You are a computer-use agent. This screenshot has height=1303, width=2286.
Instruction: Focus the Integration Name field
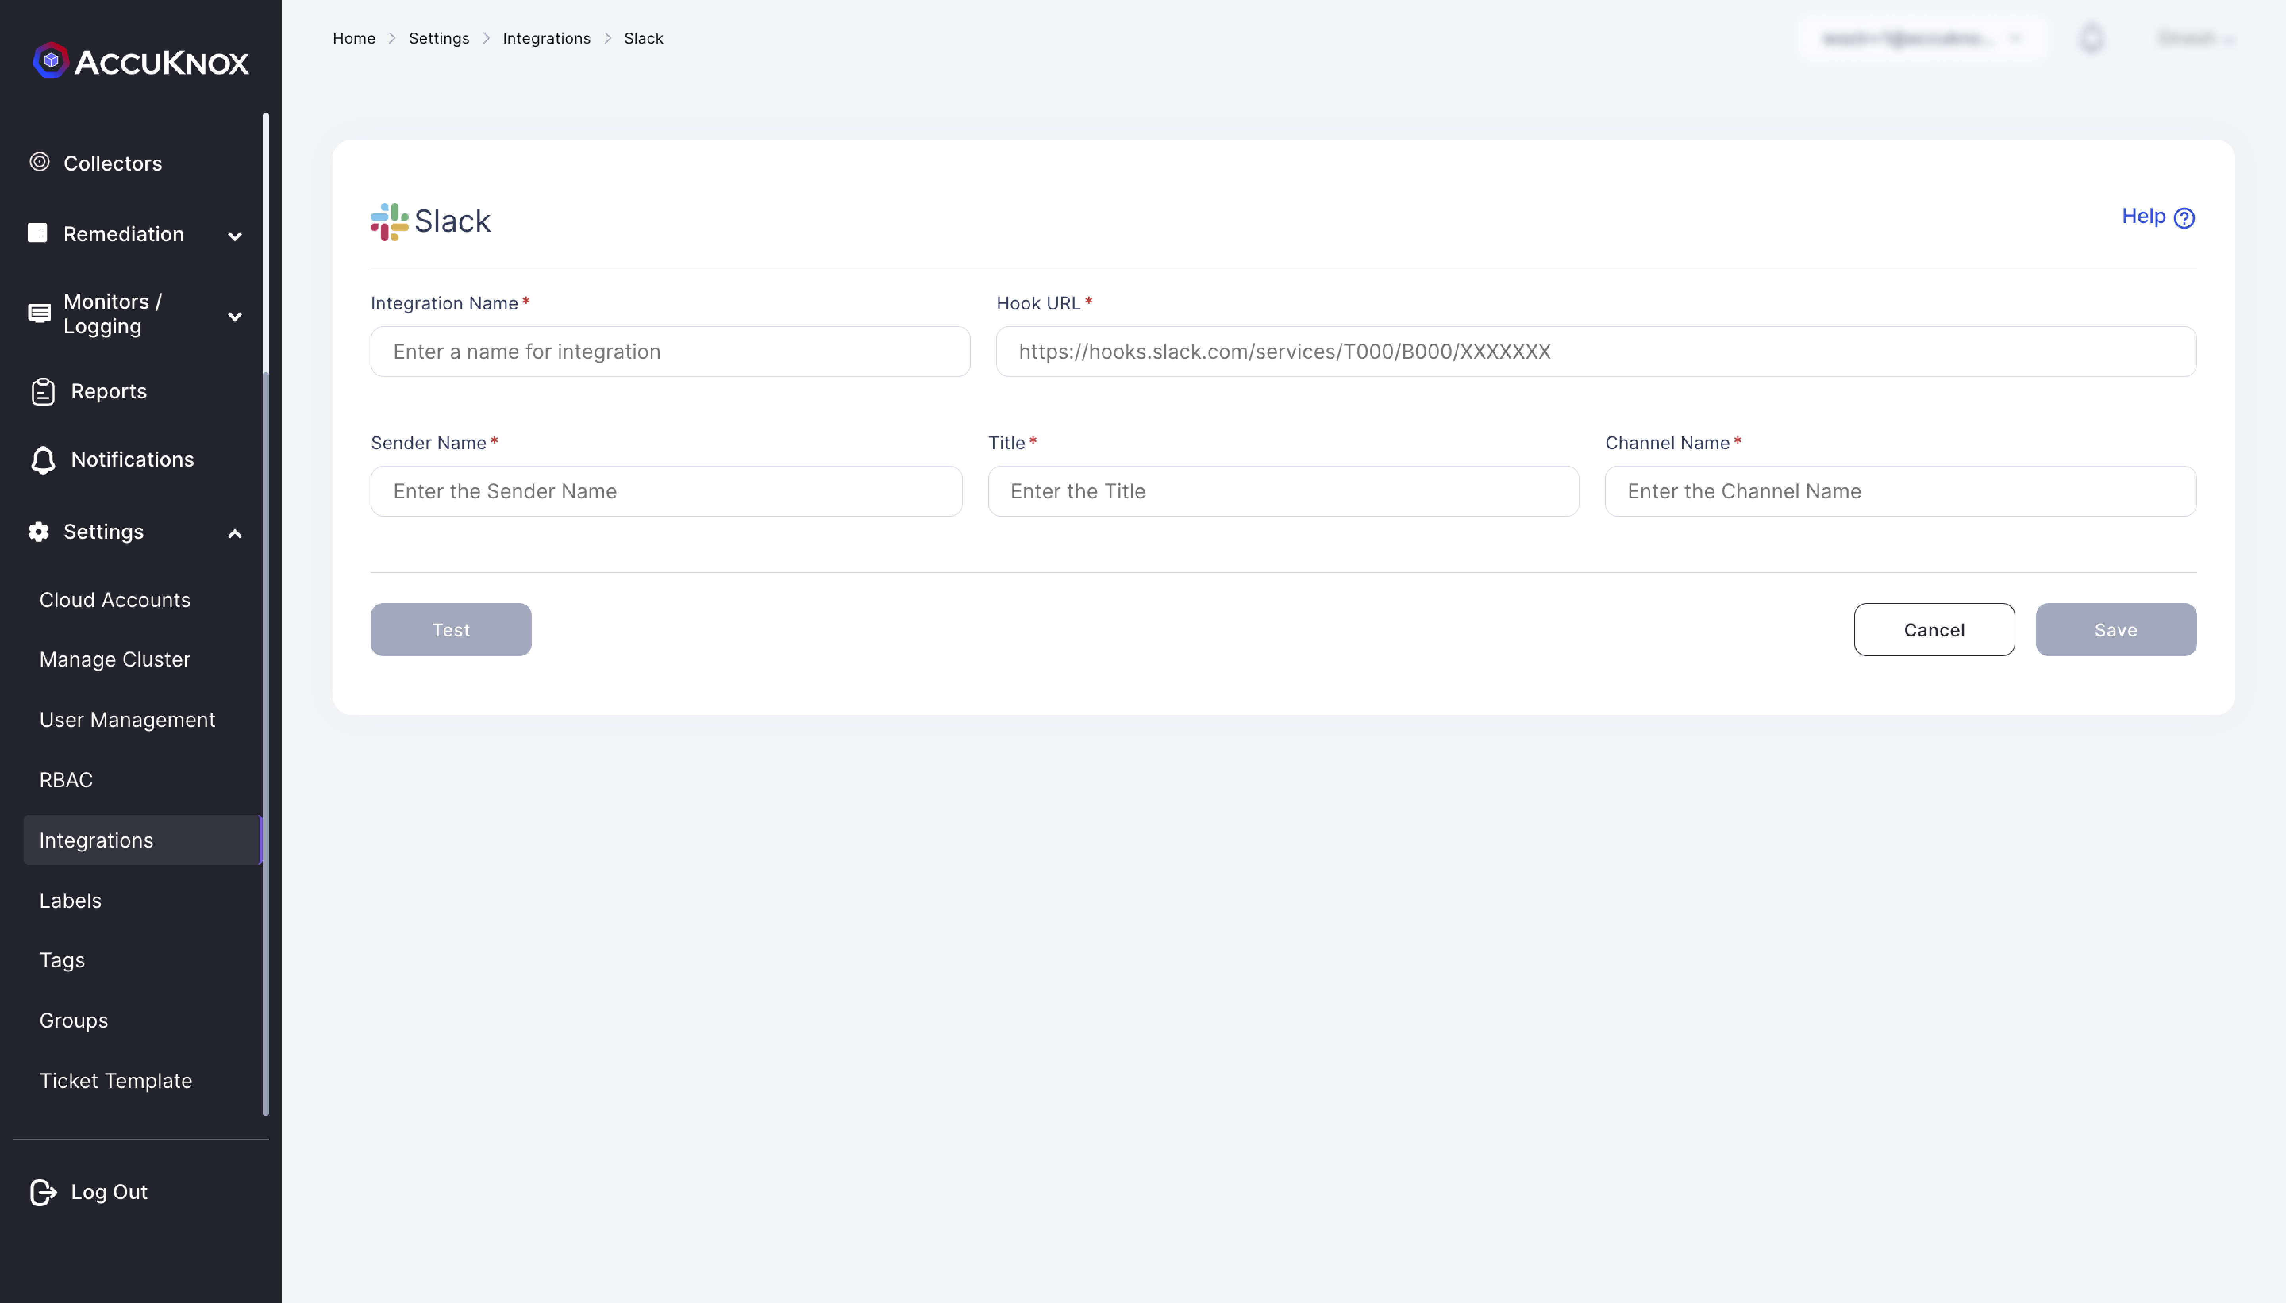[x=670, y=351]
